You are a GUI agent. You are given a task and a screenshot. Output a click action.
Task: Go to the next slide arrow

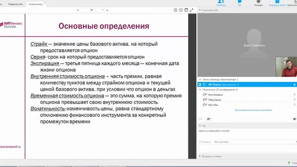(x=107, y=10)
